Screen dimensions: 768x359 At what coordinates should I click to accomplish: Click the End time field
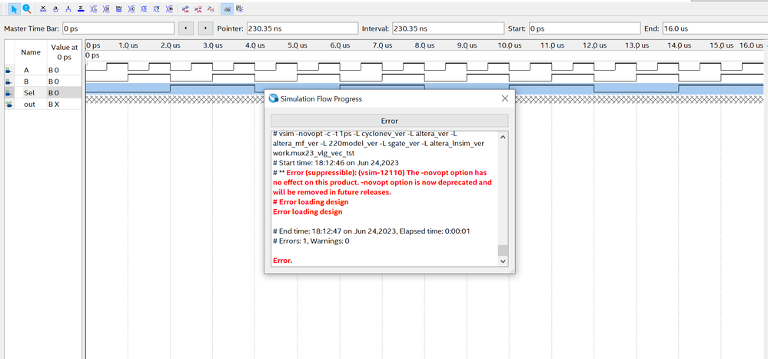coord(715,28)
